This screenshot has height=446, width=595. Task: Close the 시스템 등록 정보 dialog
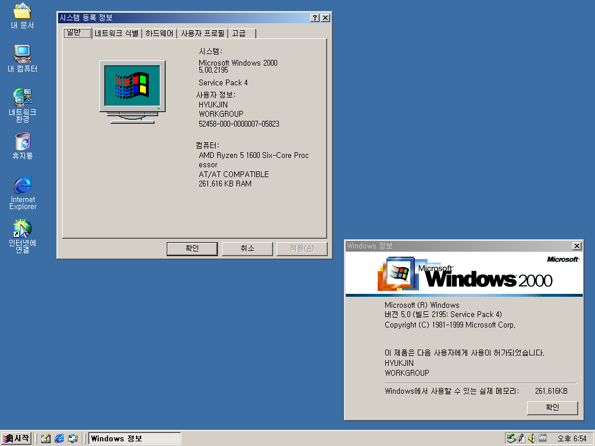click(x=325, y=18)
